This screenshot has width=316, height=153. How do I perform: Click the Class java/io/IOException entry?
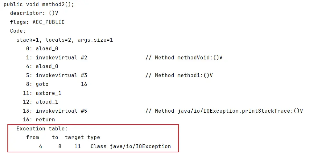[x=130, y=146]
